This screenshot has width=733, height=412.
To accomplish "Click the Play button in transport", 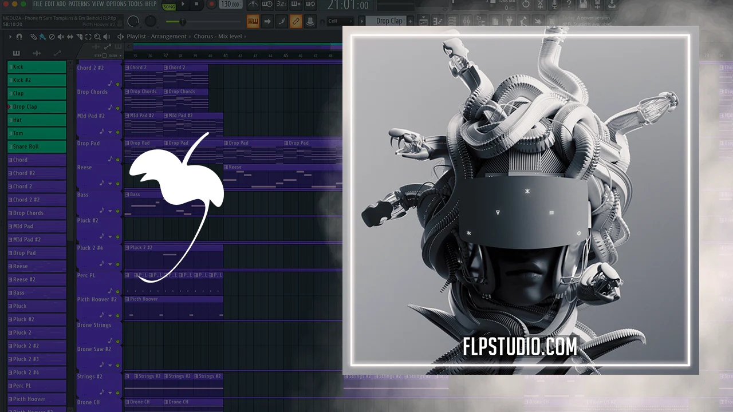I will coord(183,5).
